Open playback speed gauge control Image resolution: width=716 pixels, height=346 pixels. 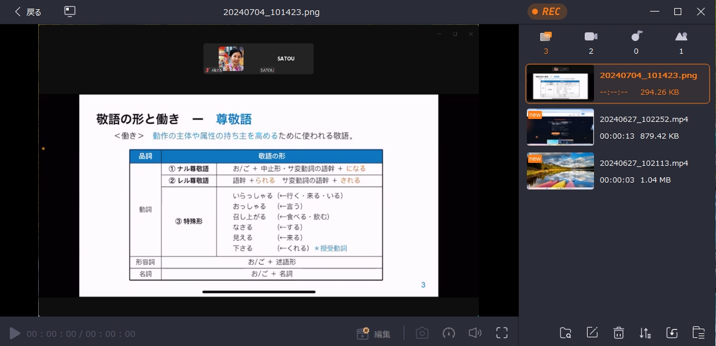pyautogui.click(x=449, y=333)
